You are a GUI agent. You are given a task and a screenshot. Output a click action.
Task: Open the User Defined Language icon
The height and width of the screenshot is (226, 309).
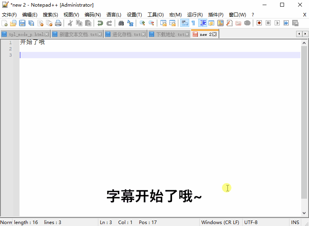pyautogui.click(x=211, y=23)
